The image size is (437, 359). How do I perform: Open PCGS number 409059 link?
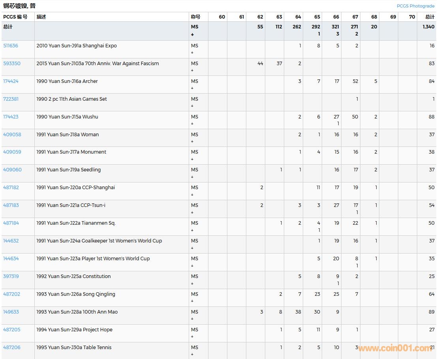pyautogui.click(x=12, y=152)
